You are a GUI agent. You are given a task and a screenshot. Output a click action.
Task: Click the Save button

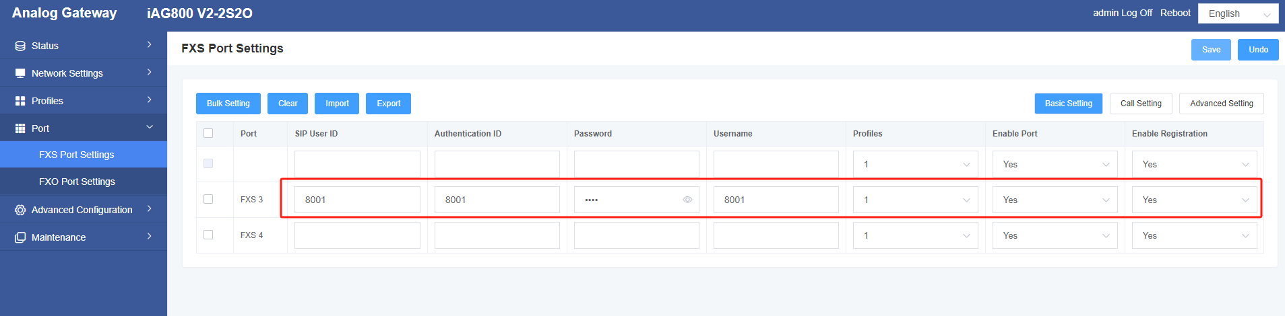pyautogui.click(x=1211, y=50)
